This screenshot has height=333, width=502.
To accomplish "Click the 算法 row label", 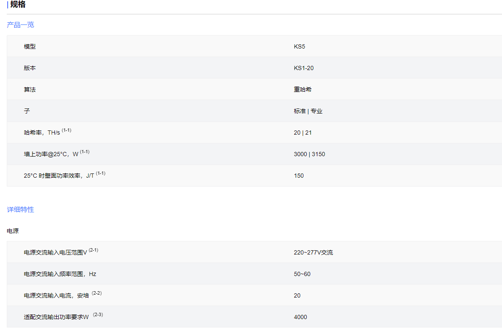I will pyautogui.click(x=30, y=89).
